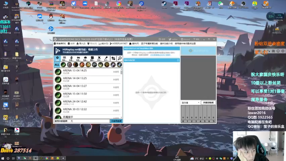Open the 导入(I) import menu
This screenshot has width=286, height=161.
[x=81, y=44]
